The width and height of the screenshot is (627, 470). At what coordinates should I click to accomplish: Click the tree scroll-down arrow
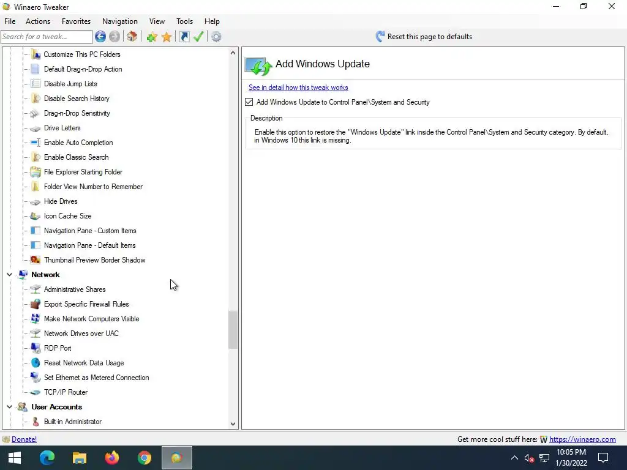click(233, 424)
